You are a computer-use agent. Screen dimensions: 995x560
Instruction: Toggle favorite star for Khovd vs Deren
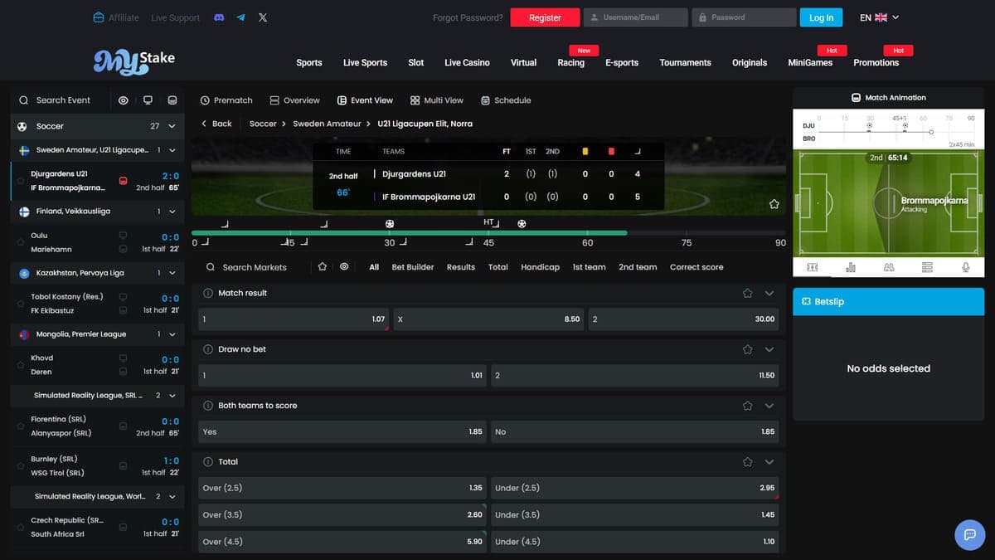[x=21, y=365]
